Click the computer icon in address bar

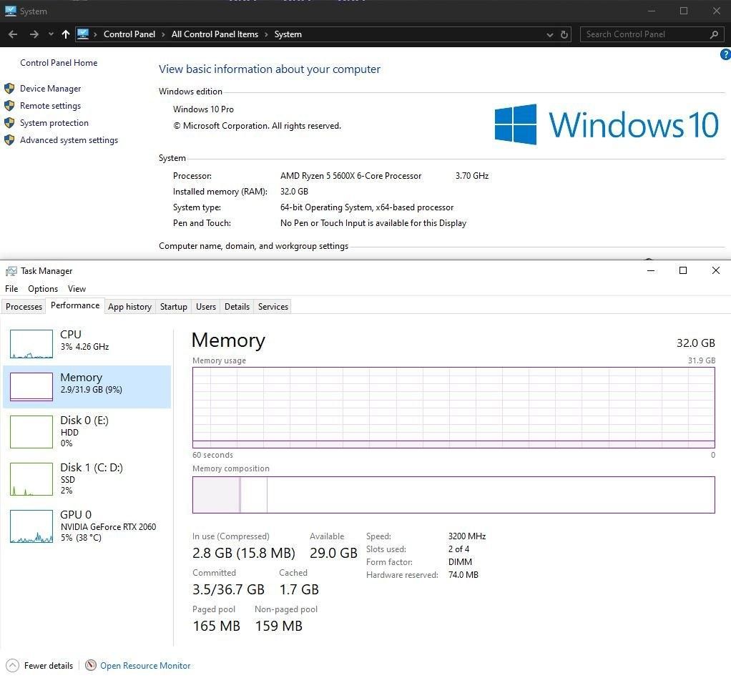pos(83,34)
